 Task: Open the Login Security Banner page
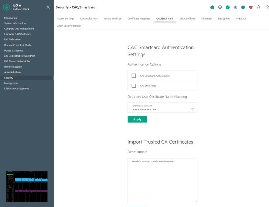(68, 26)
